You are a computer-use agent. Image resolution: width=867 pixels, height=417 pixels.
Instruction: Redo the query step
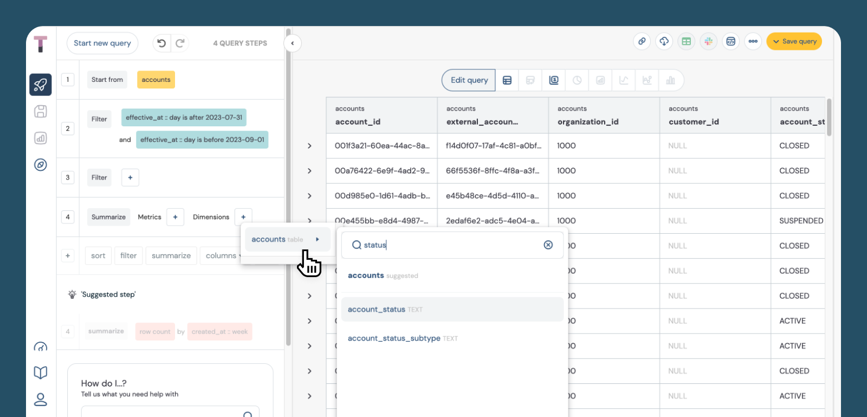click(180, 43)
